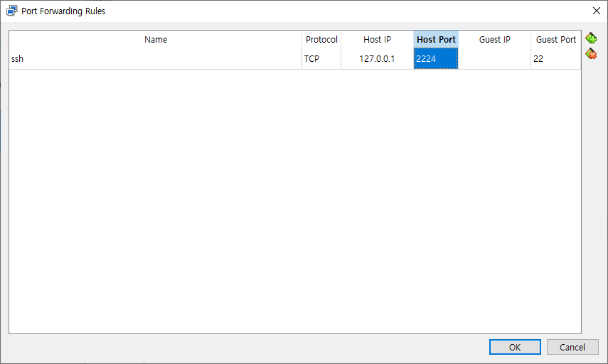The width and height of the screenshot is (608, 364).
Task: Select the TCP protocol cell
Action: [x=321, y=59]
